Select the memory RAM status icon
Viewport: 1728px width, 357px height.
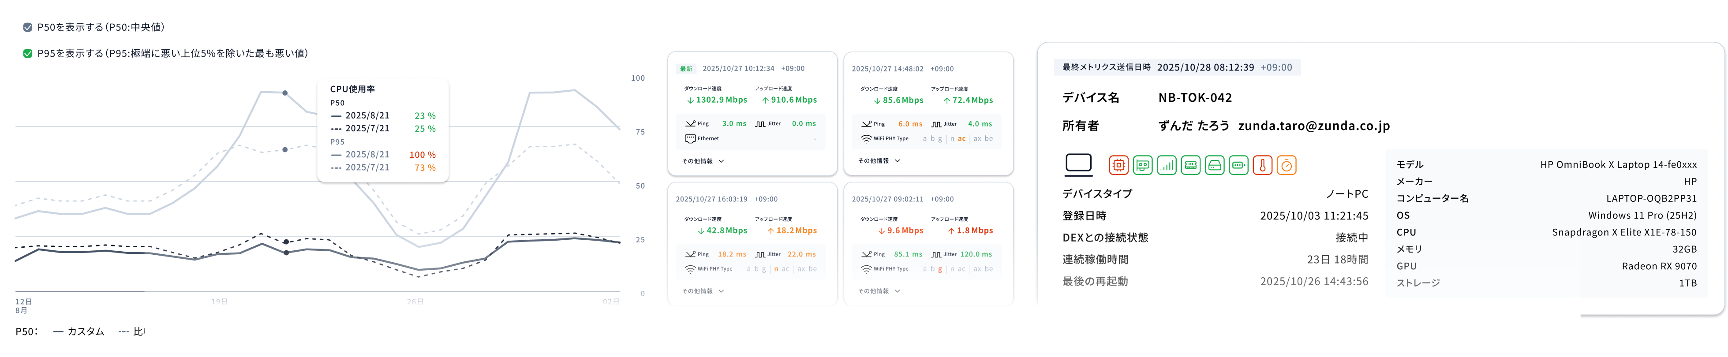tap(1191, 165)
